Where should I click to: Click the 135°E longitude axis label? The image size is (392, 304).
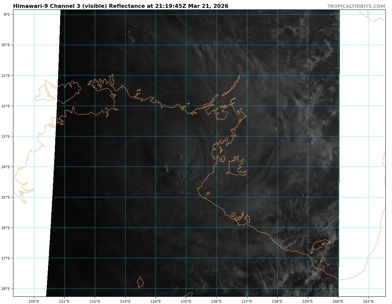pyautogui.click(x=186, y=301)
